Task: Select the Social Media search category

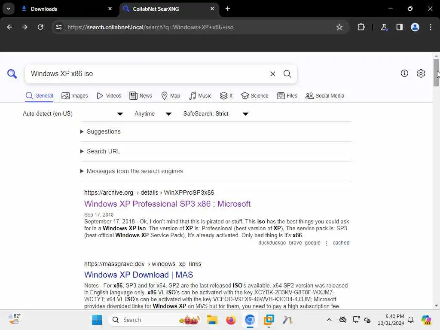Action: coord(325,96)
